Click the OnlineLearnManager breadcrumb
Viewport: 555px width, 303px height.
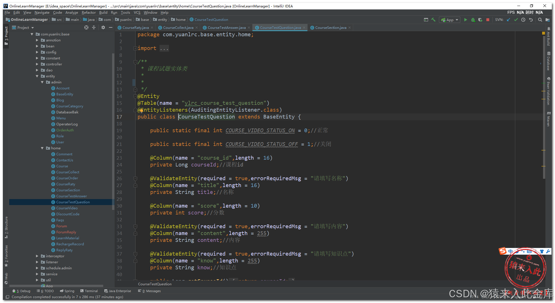[27, 20]
